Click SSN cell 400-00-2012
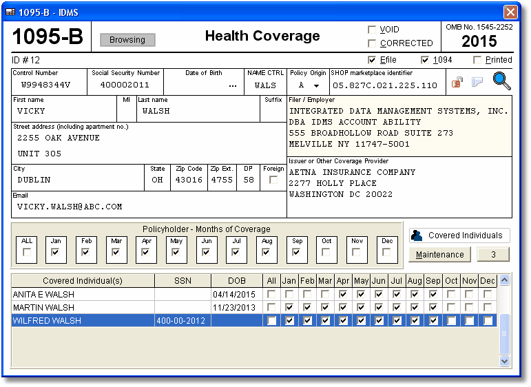Image resolution: width=531 pixels, height=387 pixels. [183, 321]
